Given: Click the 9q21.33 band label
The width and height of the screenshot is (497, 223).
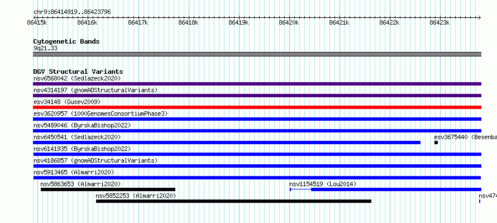Looking at the screenshot, I should (45, 48).
